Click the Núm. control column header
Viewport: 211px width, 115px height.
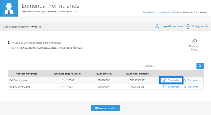click(104, 73)
